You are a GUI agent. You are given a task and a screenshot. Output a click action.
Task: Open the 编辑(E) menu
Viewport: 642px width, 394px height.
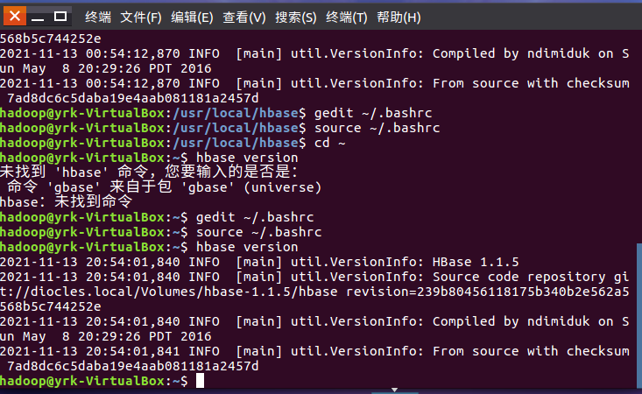[192, 18]
